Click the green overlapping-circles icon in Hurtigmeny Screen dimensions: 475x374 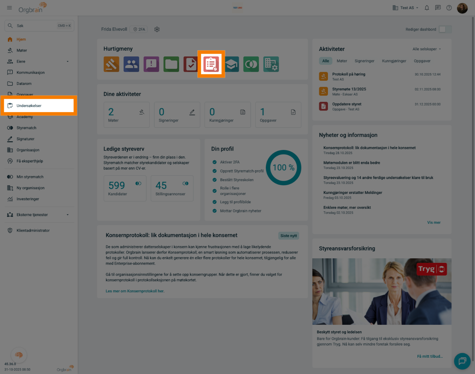[x=251, y=64]
